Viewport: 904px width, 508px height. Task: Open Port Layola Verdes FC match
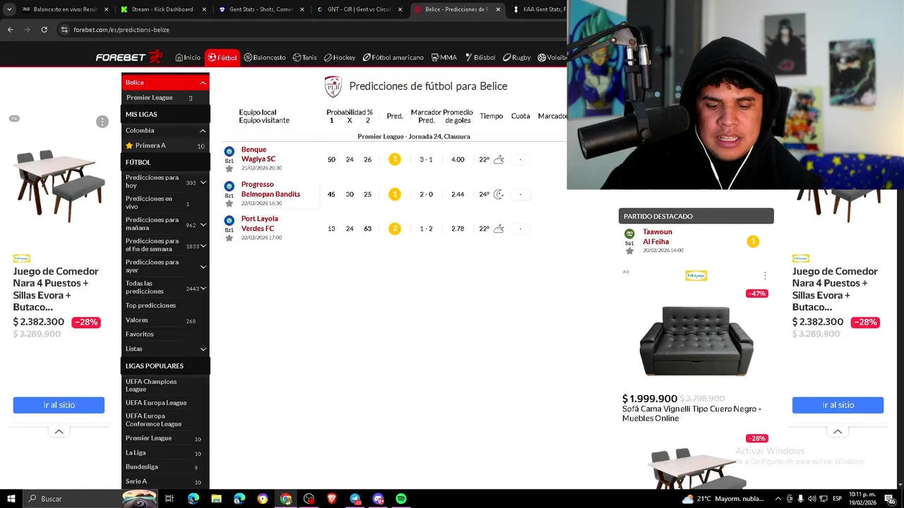pos(259,224)
